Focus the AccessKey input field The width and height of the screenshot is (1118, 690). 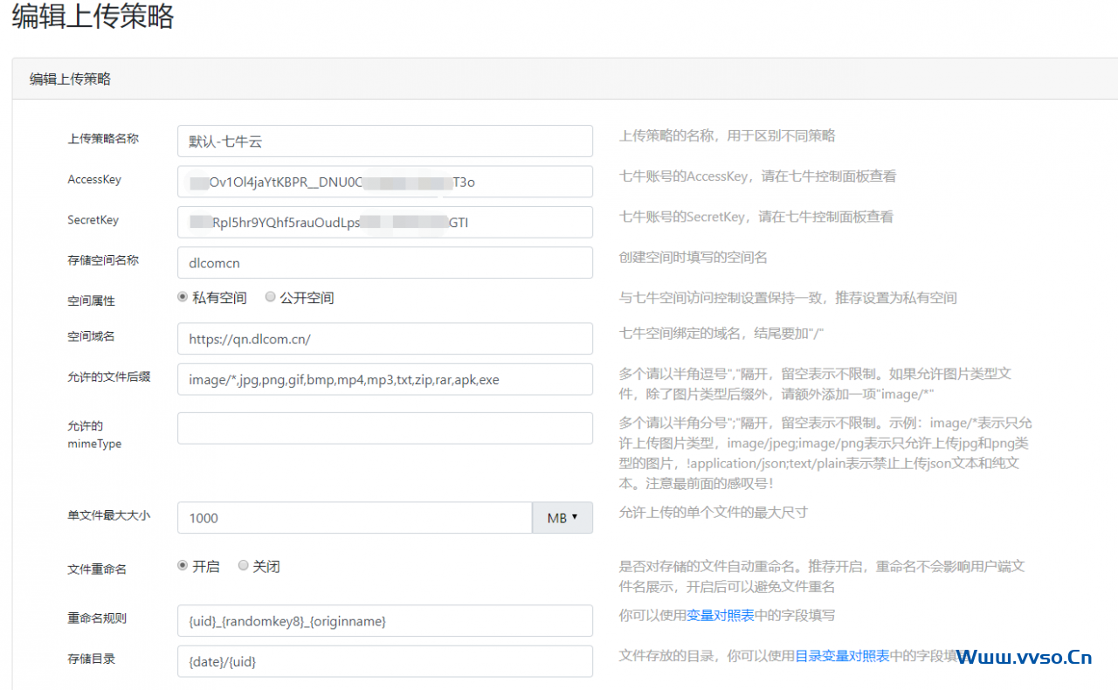384,182
